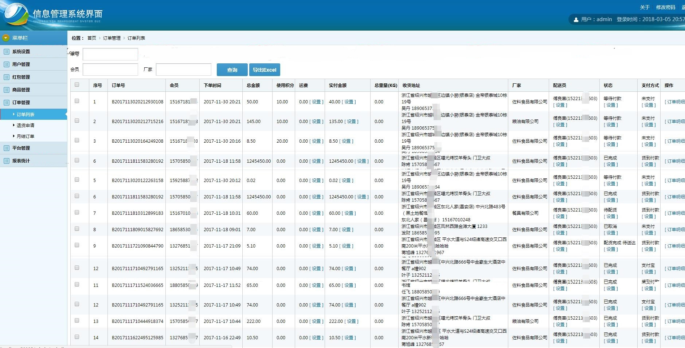Select the 商品管理 sidebar icon
The image size is (685, 348).
[x=6, y=90]
